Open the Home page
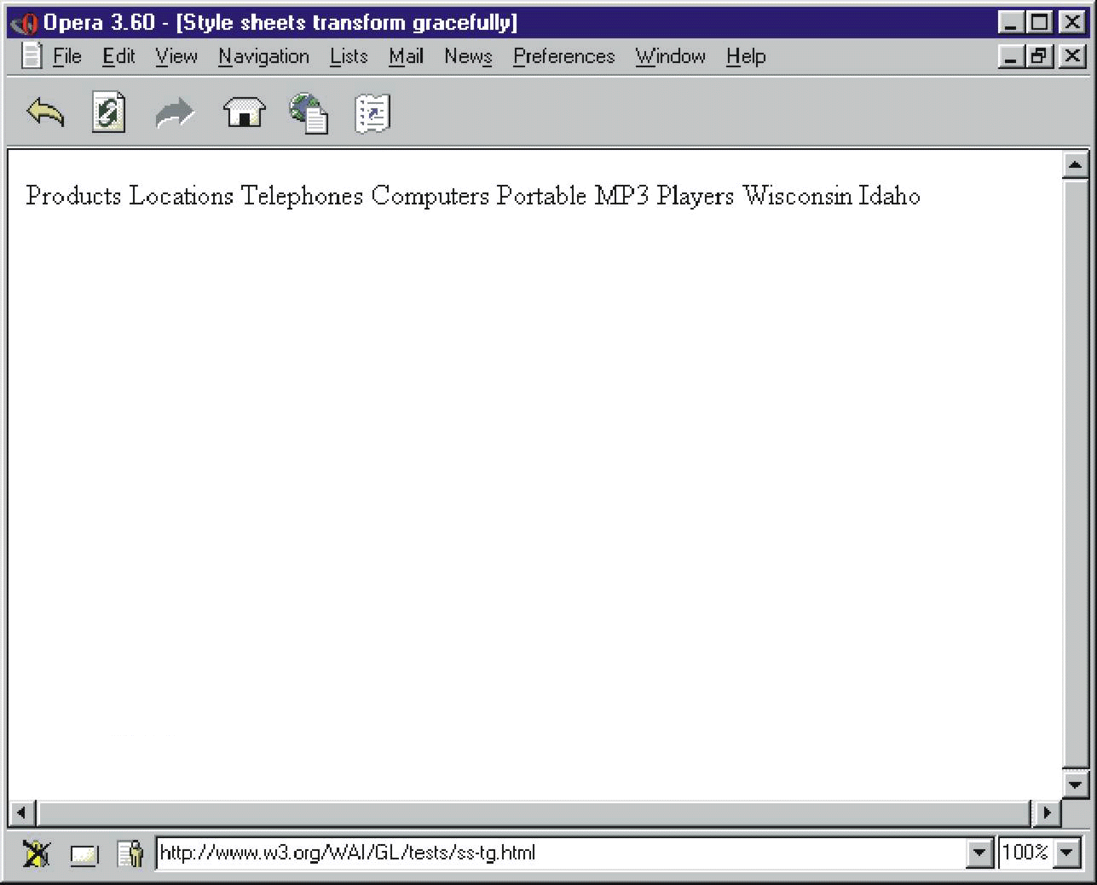Viewport: 1097px width, 885px height. [243, 111]
